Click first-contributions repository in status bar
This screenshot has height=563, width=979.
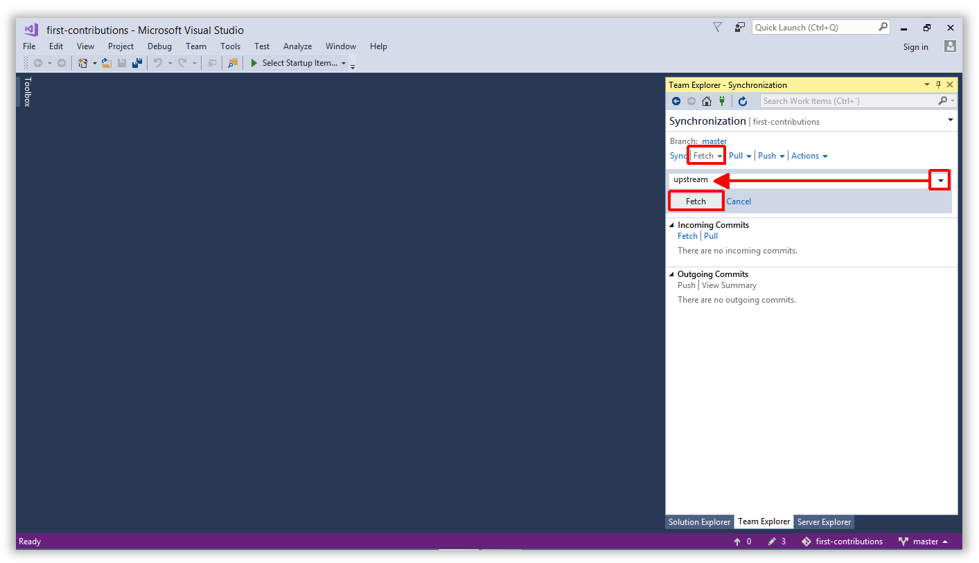(x=843, y=542)
